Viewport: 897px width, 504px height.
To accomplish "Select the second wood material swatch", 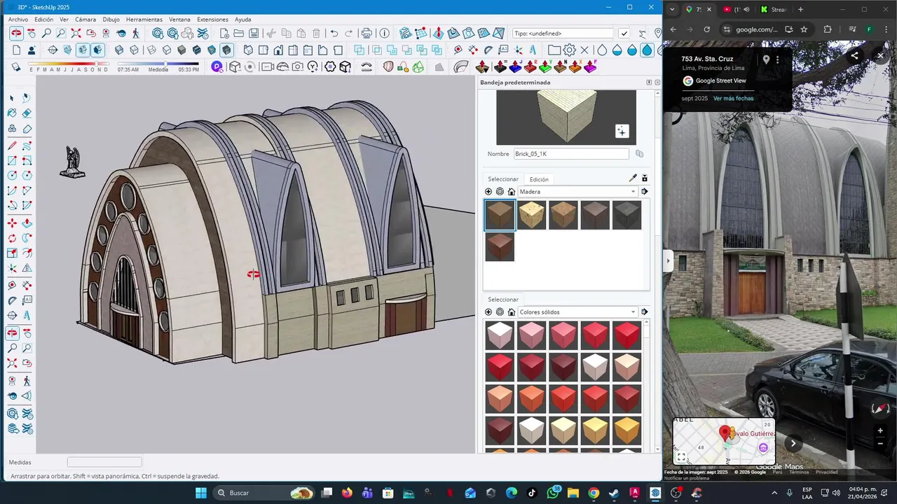I will point(531,215).
